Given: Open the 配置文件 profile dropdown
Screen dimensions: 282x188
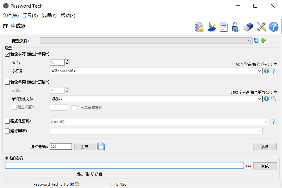Looking at the screenshot, I should [x=250, y=40].
